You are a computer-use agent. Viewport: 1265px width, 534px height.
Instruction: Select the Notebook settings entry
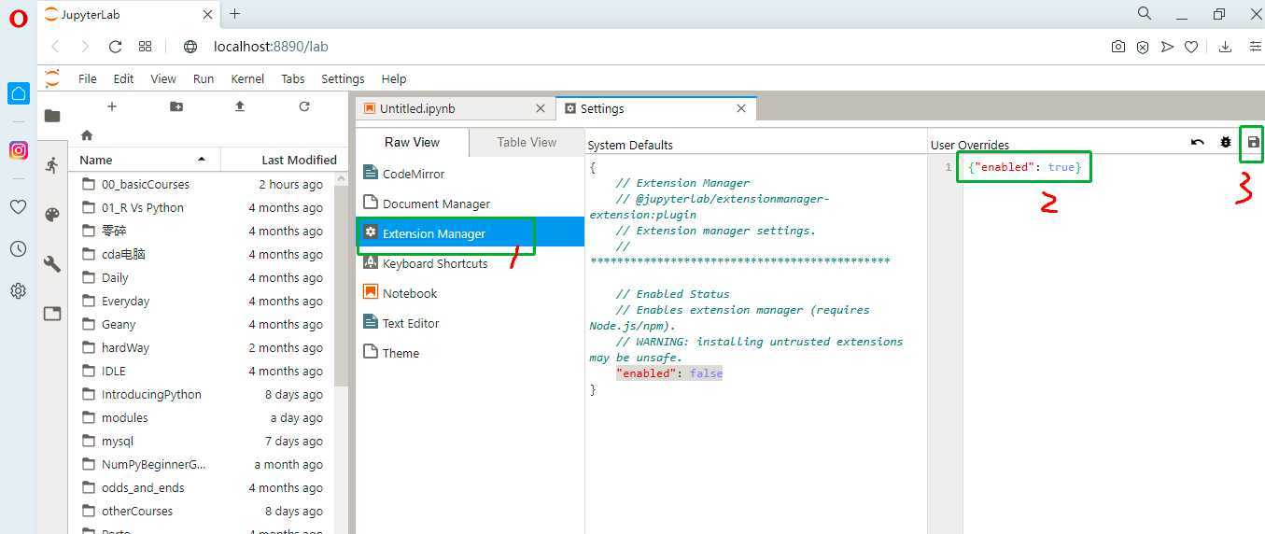pos(471,293)
